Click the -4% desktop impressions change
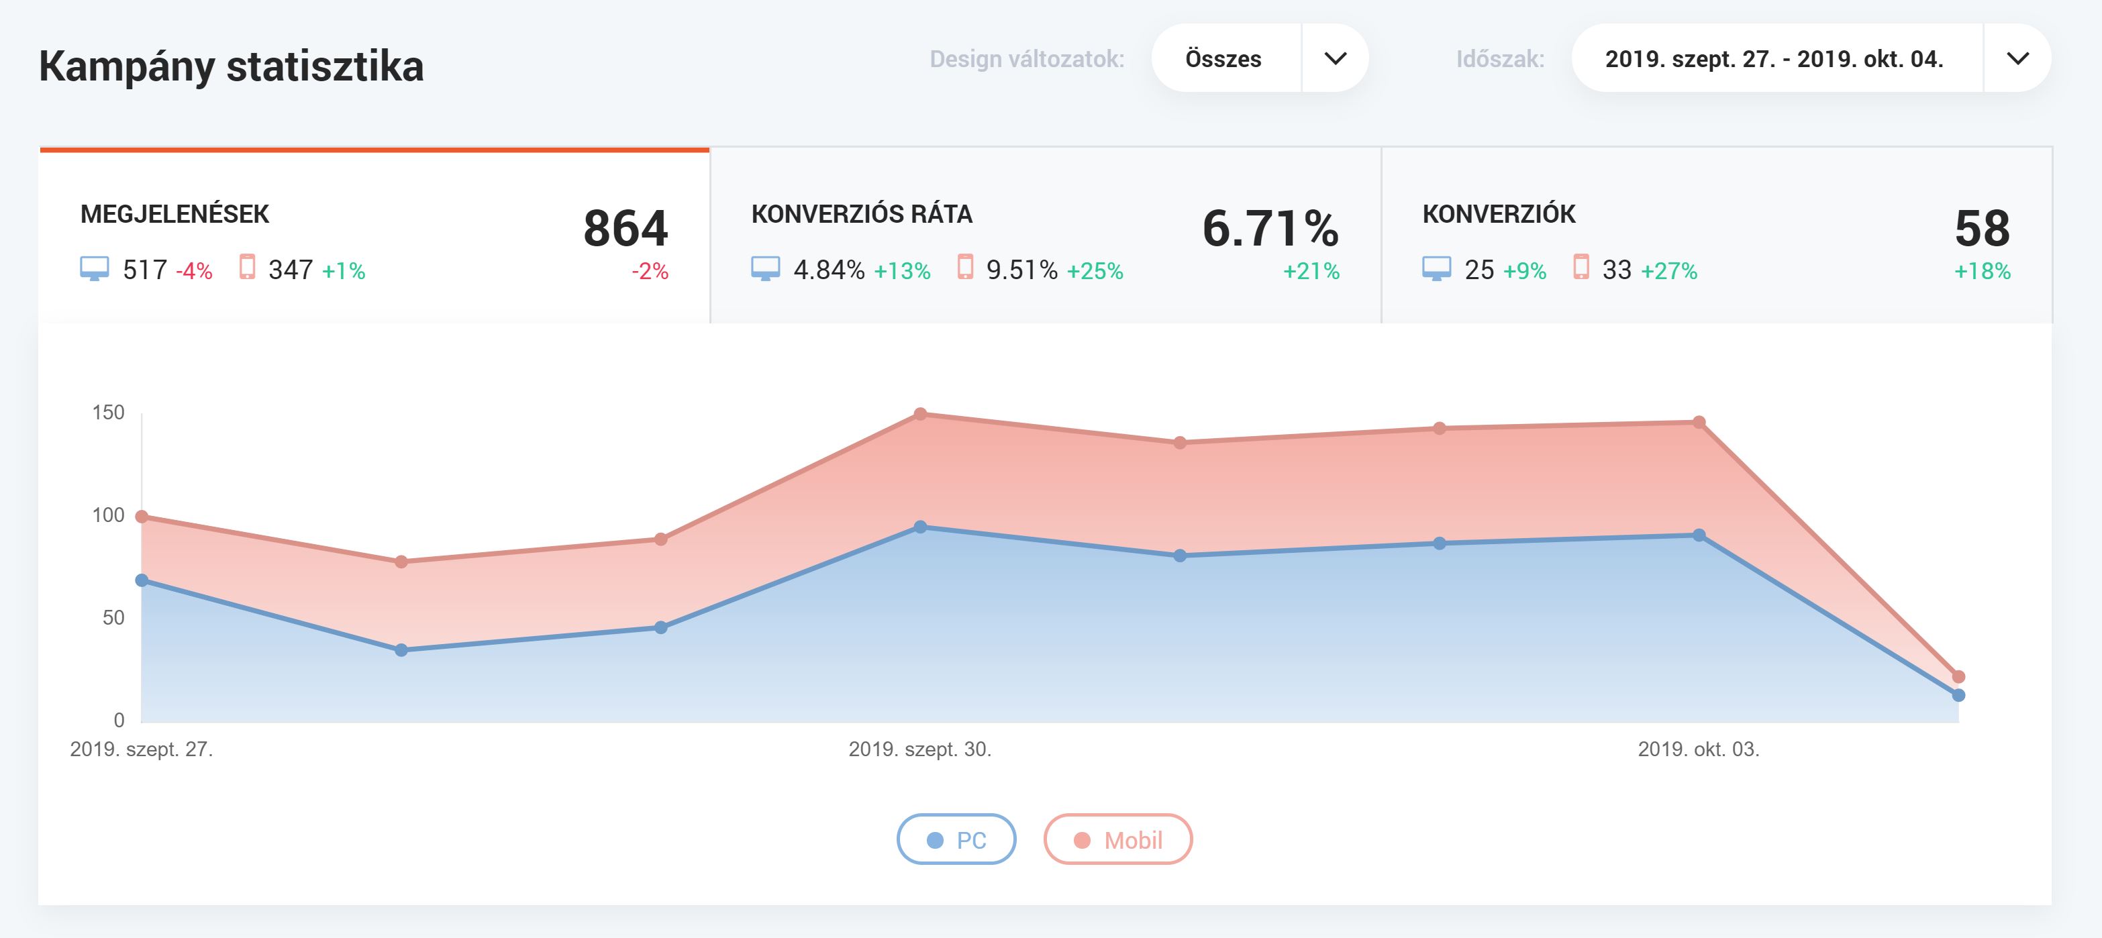Viewport: 2102px width, 938px height. click(194, 271)
